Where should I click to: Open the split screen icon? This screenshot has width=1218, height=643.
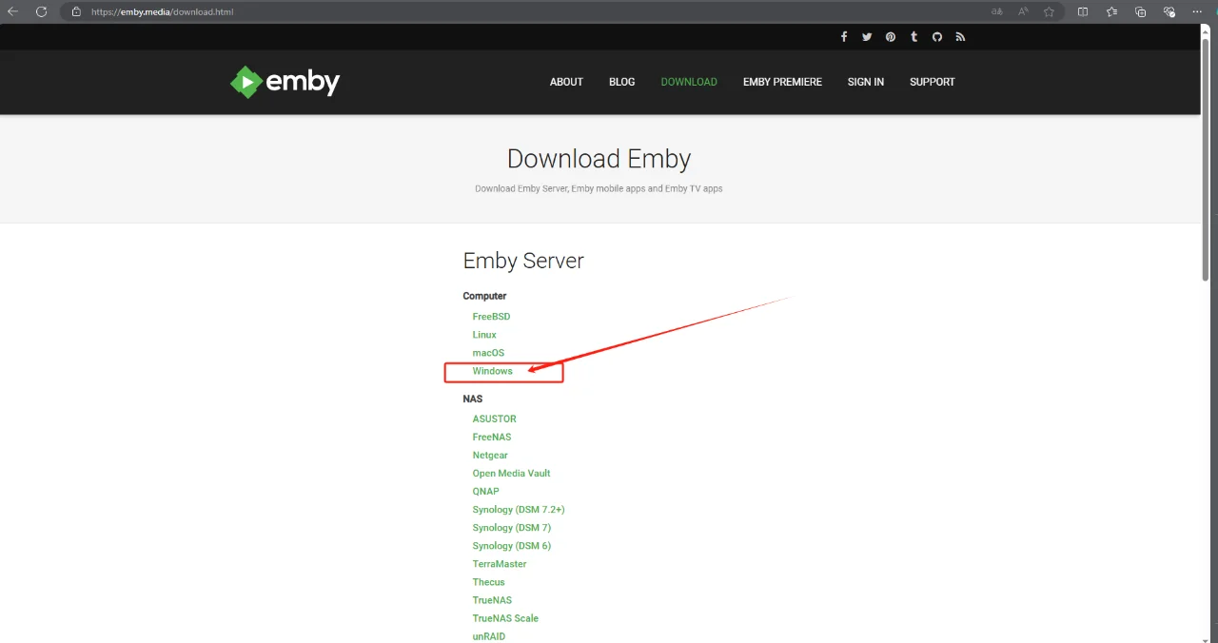click(1083, 12)
